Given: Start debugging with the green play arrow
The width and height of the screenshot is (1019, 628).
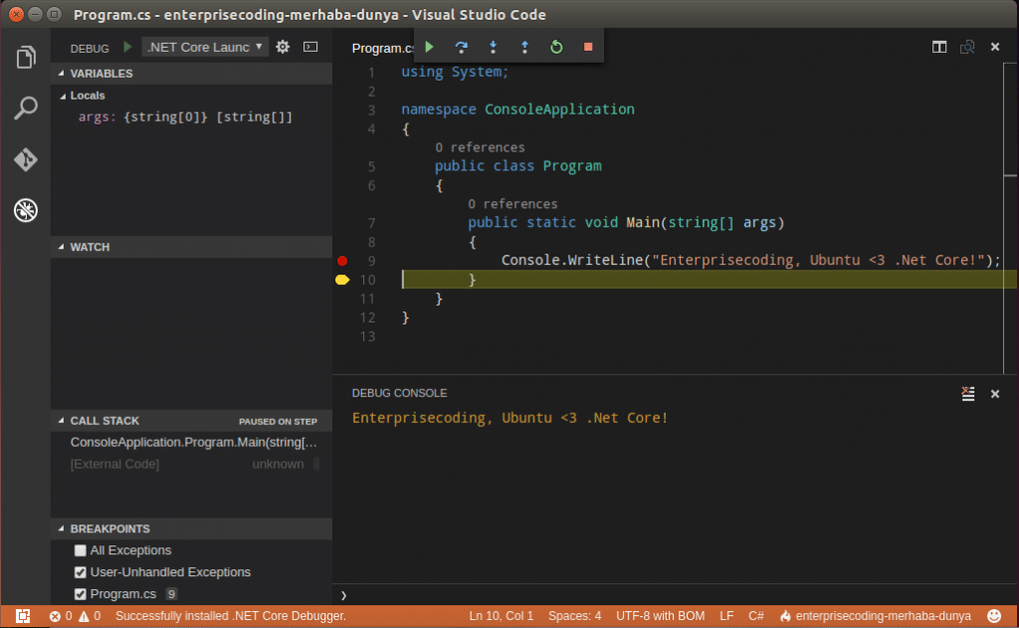Looking at the screenshot, I should click(127, 47).
